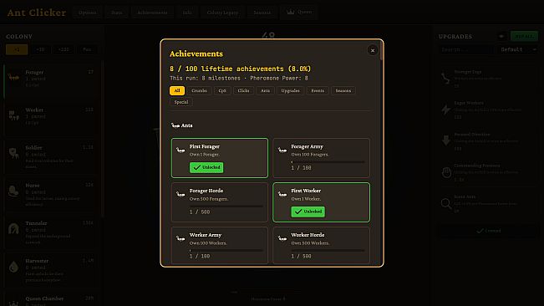The image size is (544, 306).
Task: Set buy quantity to x1 in Colony panel
Action: click(x=17, y=49)
